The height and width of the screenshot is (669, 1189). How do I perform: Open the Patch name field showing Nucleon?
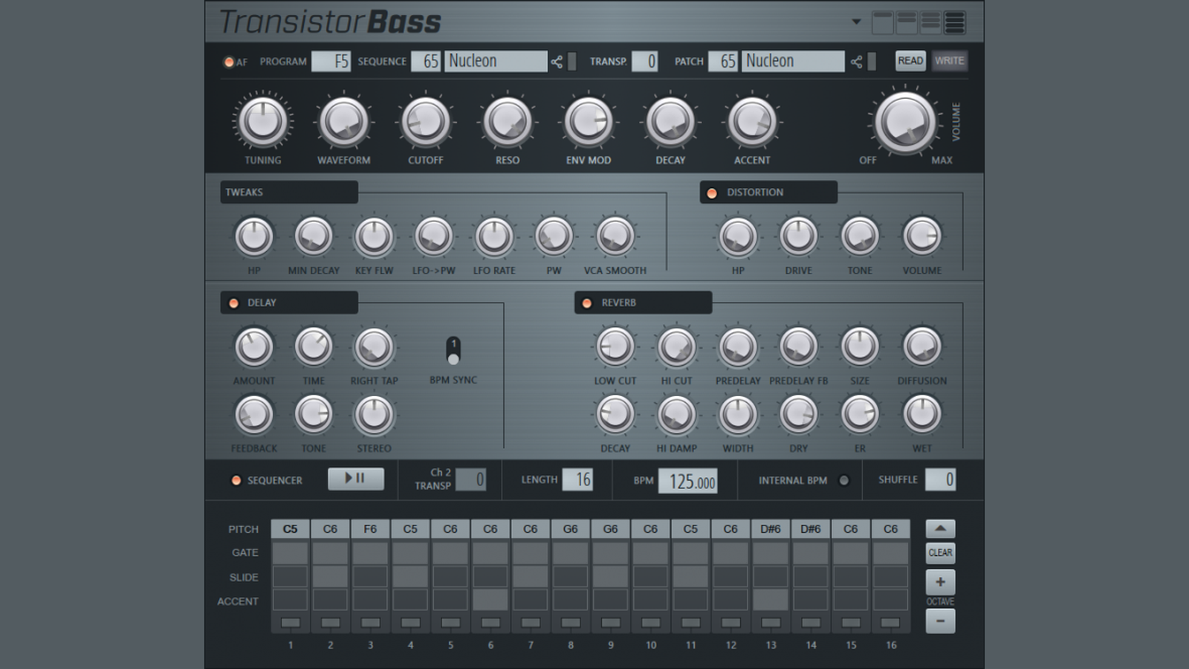[792, 62]
